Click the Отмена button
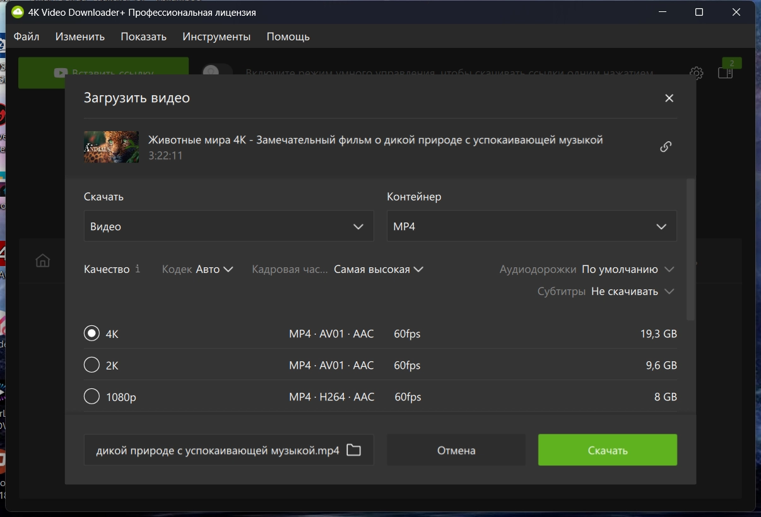761x517 pixels. (x=456, y=450)
